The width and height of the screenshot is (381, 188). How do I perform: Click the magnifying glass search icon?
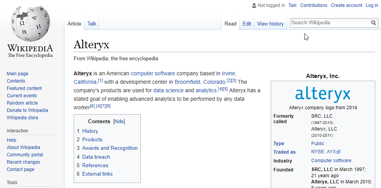(373, 23)
